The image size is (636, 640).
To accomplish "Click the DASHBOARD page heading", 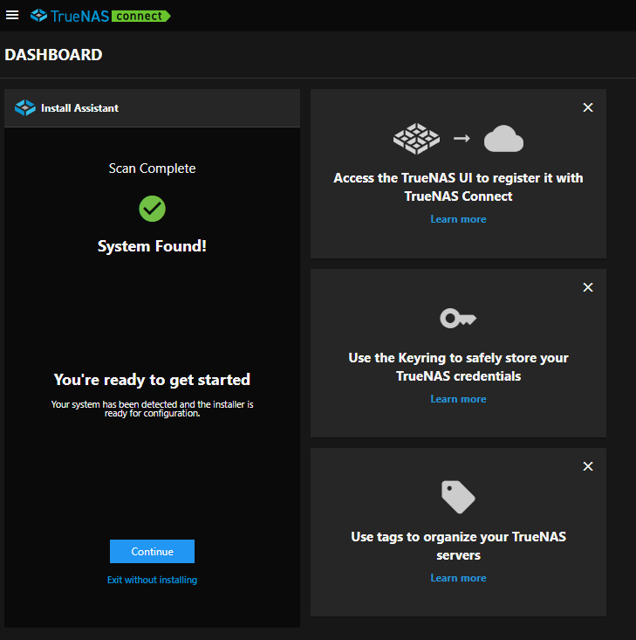I will pyautogui.click(x=53, y=55).
